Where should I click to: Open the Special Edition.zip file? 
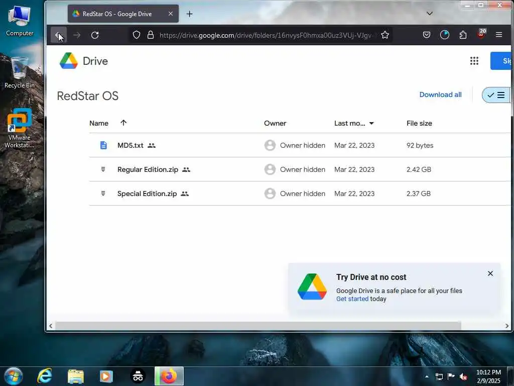(147, 194)
